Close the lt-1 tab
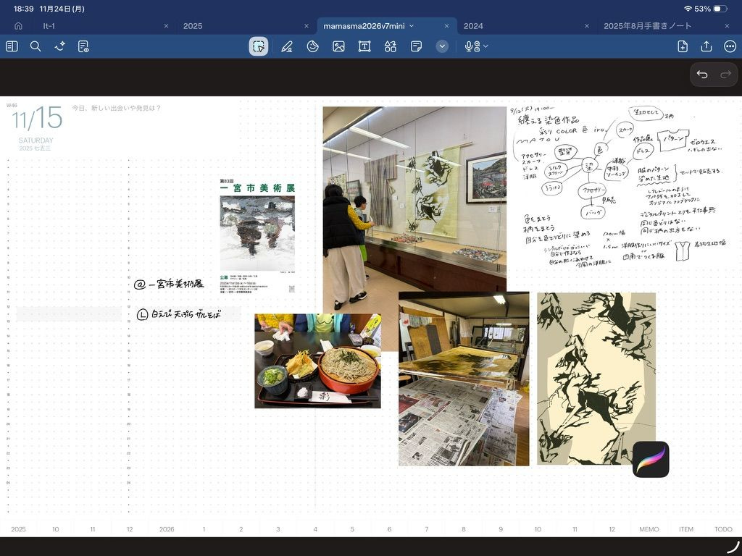The height and width of the screenshot is (556, 742). tap(166, 26)
